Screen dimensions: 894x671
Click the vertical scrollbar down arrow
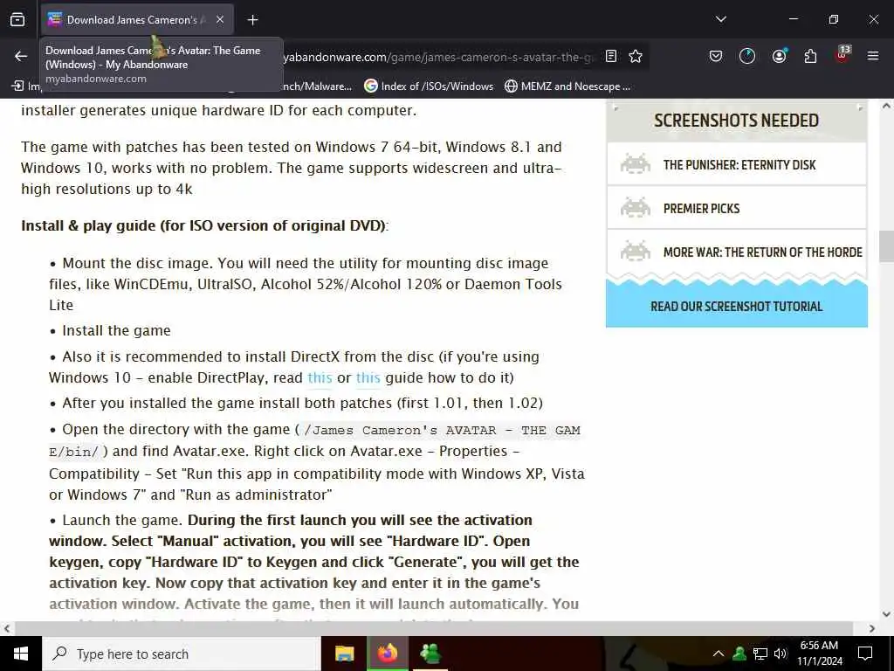coord(886,614)
